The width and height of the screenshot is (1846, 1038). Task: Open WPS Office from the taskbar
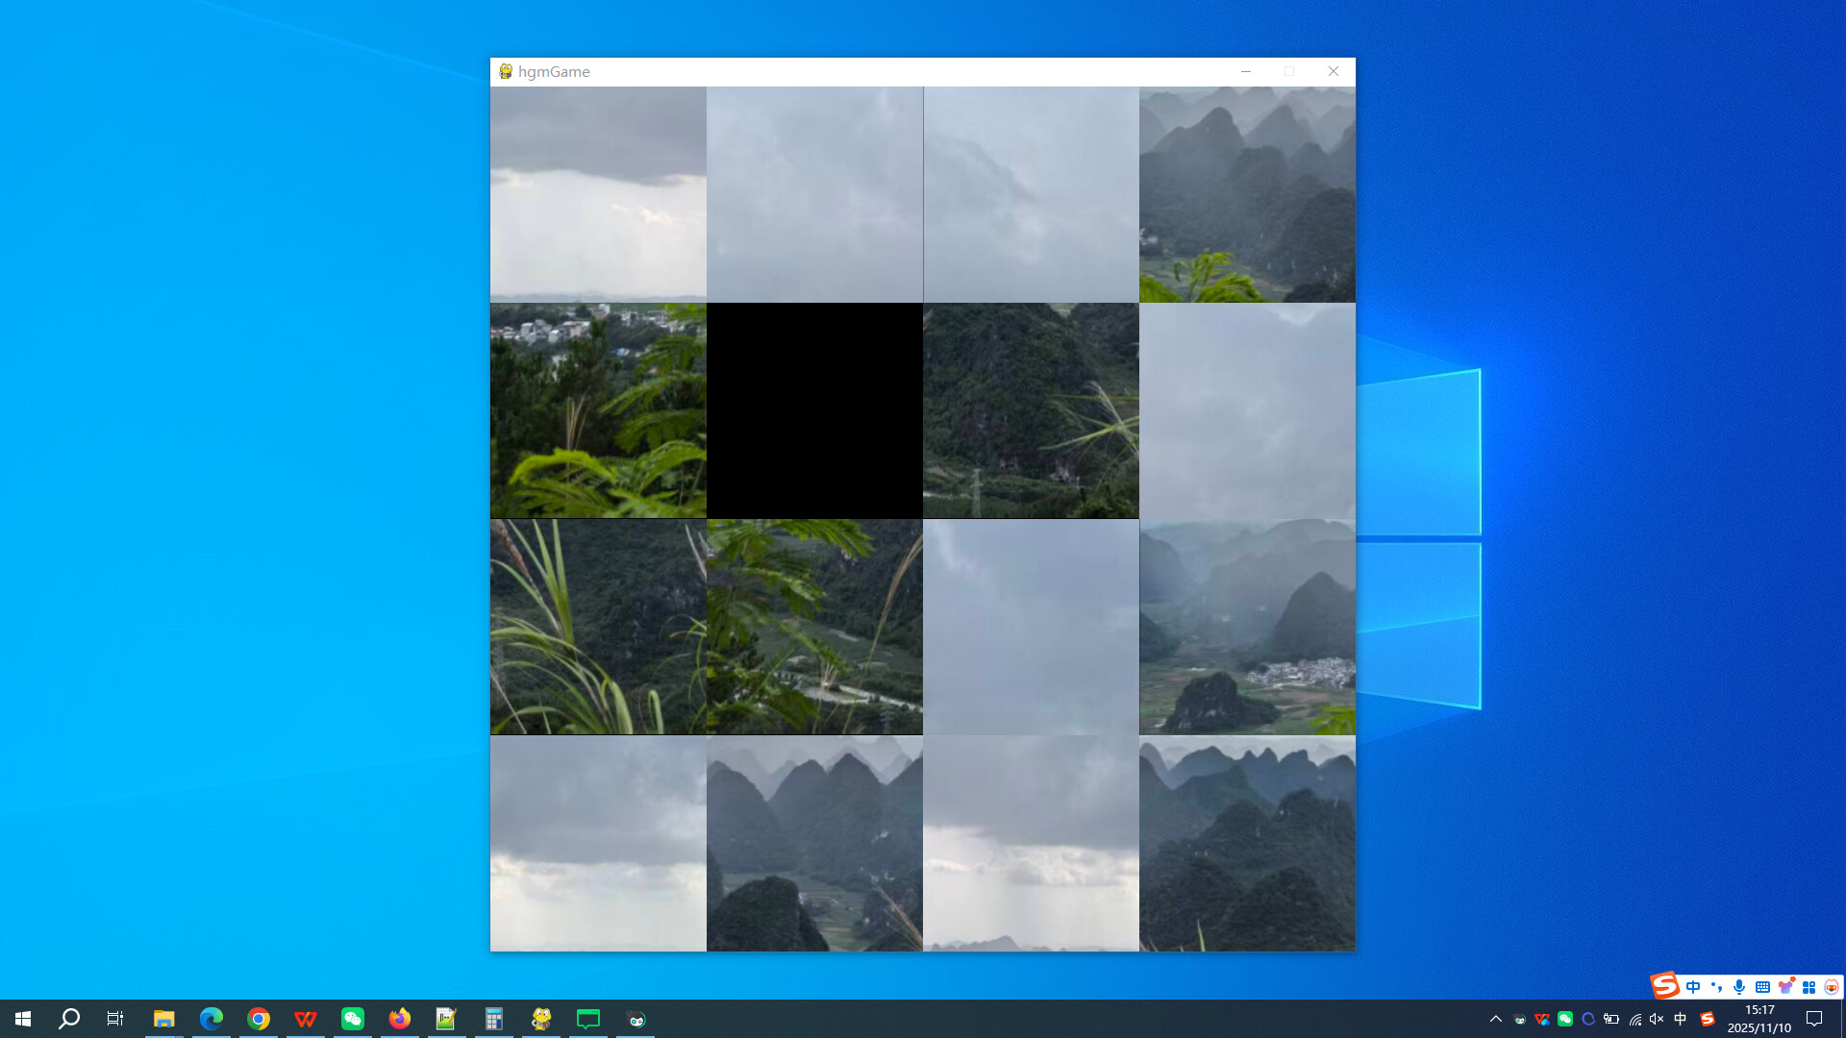coord(305,1019)
